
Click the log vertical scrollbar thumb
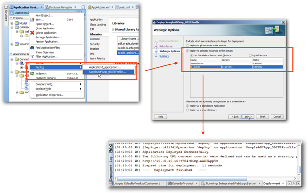(x=299, y=169)
